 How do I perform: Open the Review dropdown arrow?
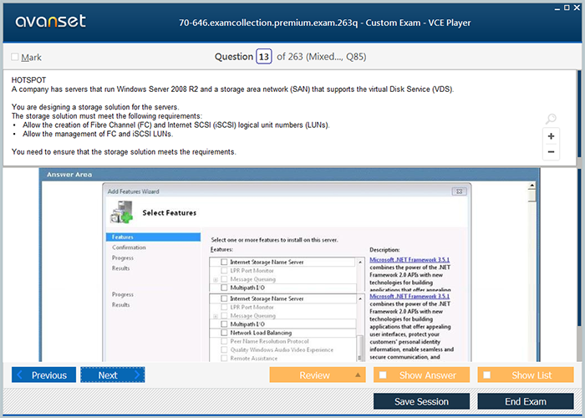tap(358, 375)
